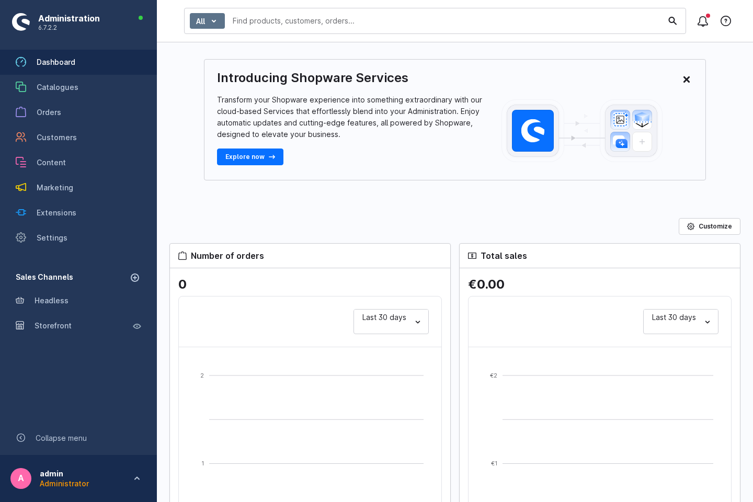Click the Marketing megaphone icon
The width and height of the screenshot is (753, 502).
point(21,188)
